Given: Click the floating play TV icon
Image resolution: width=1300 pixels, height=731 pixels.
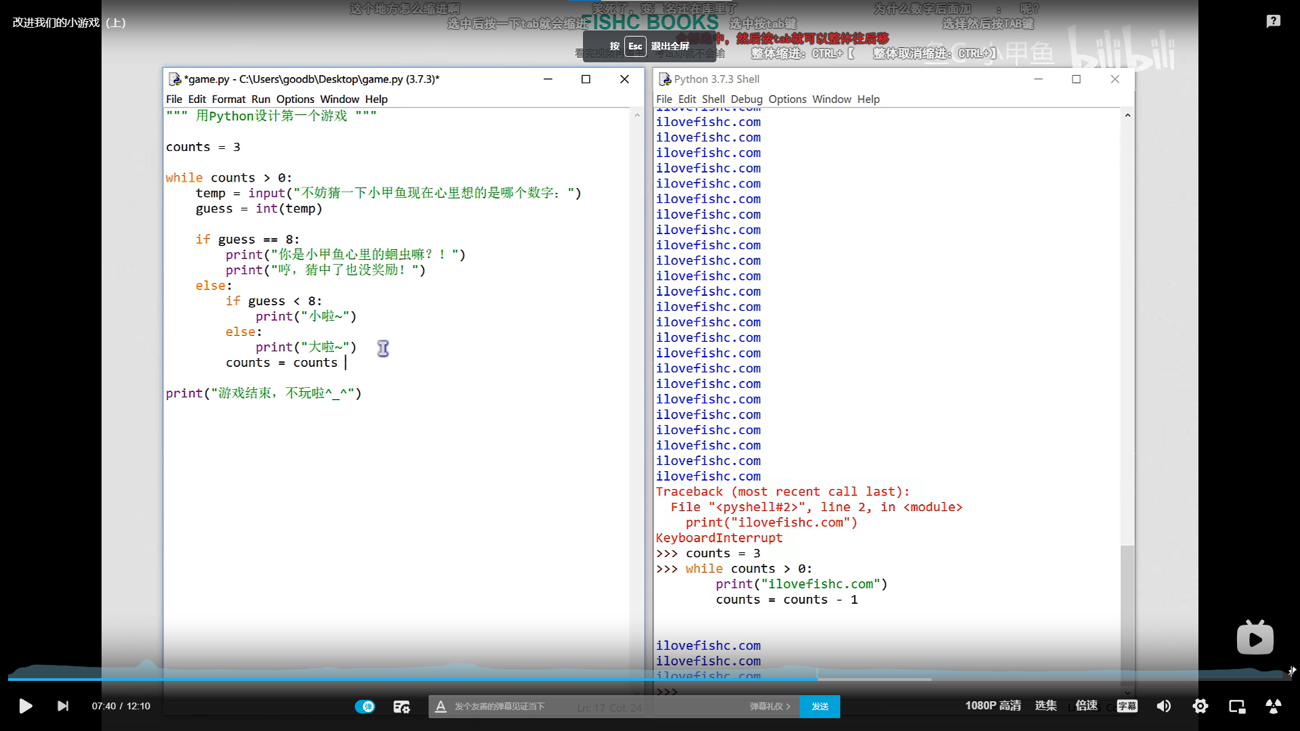Looking at the screenshot, I should [1255, 638].
